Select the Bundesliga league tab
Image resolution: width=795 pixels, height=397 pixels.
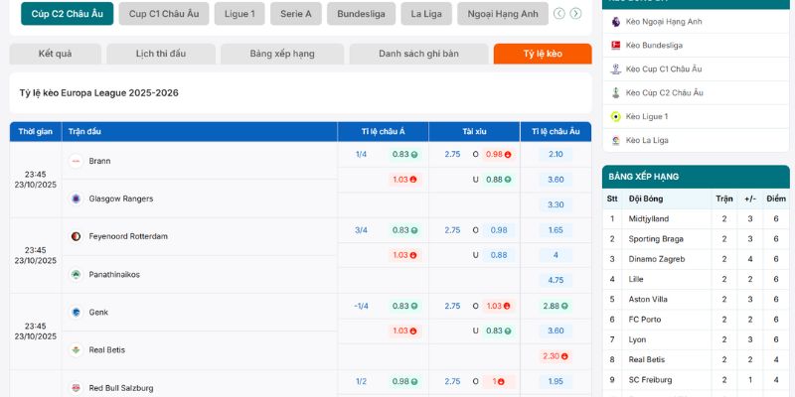362,14
